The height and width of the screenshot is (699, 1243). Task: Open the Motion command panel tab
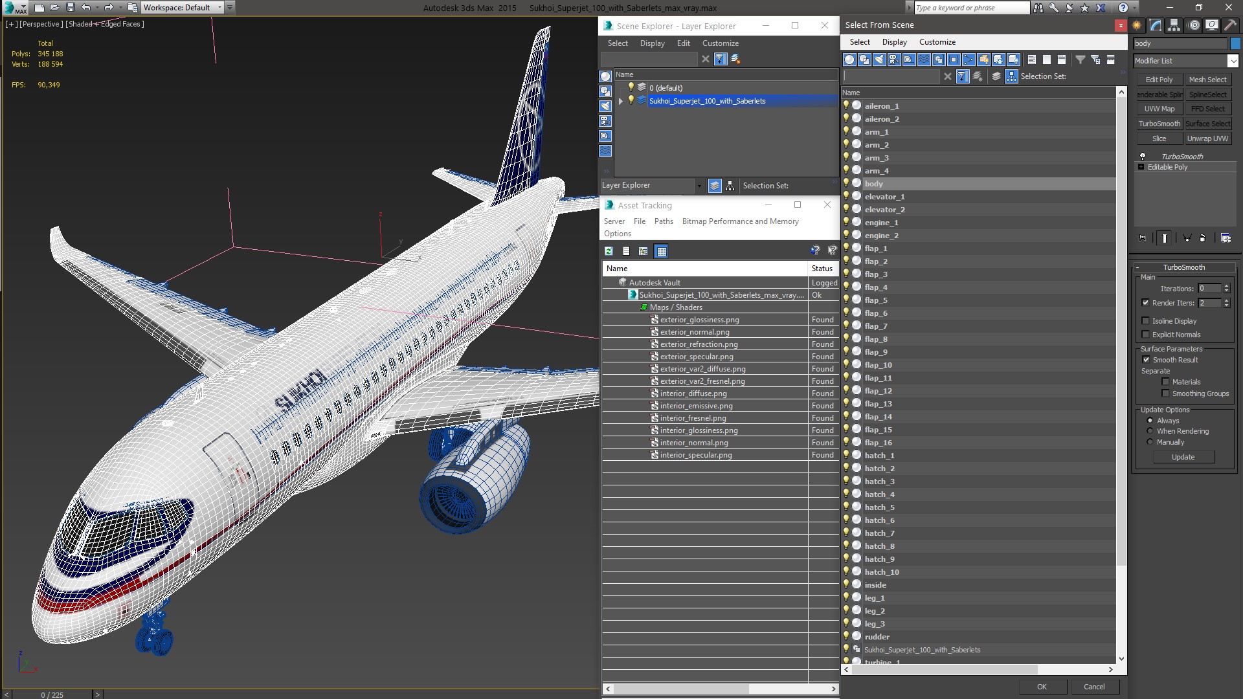coord(1194,25)
